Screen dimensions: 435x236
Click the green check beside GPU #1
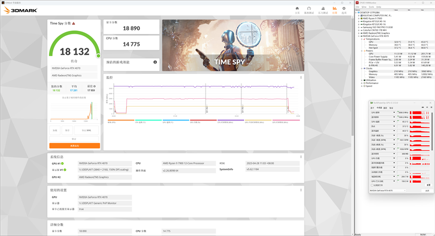[63, 163]
